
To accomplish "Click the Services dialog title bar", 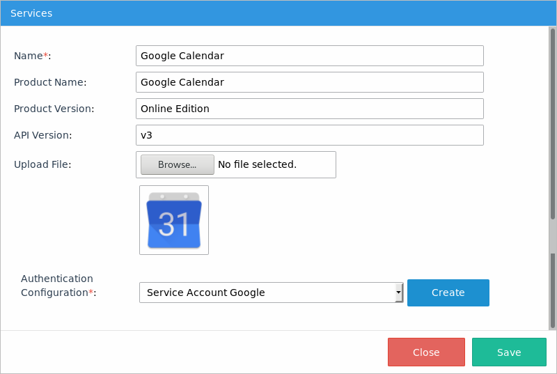I will pos(278,13).
